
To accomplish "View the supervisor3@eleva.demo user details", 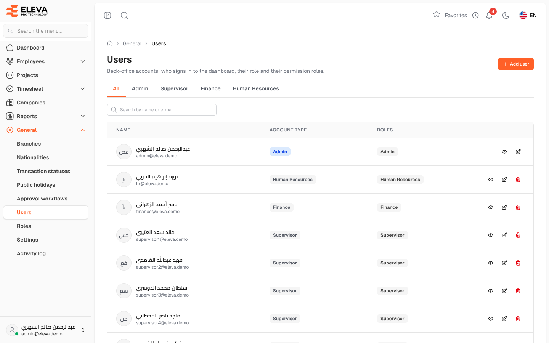I will click(x=491, y=291).
